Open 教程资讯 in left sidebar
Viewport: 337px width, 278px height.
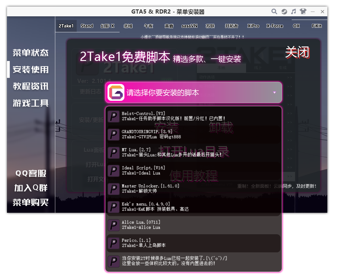[30, 86]
